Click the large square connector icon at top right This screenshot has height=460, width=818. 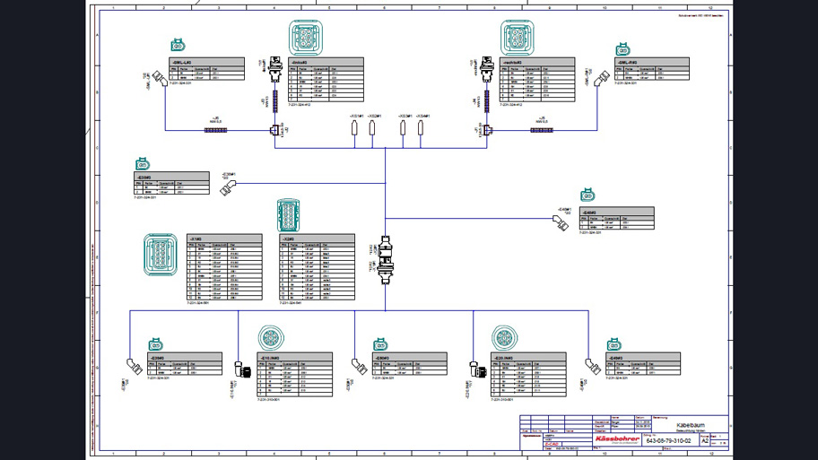518,39
